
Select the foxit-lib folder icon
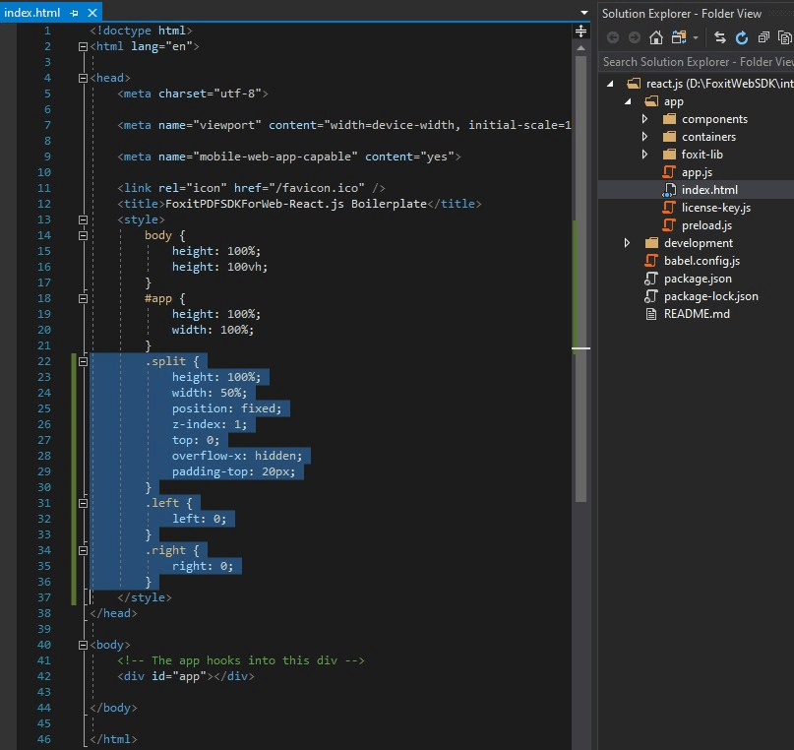[x=669, y=155]
